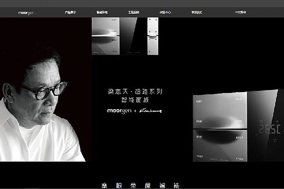Click the top narrow white switch image
Viewport: 284px width, 189px height.
point(153,36)
